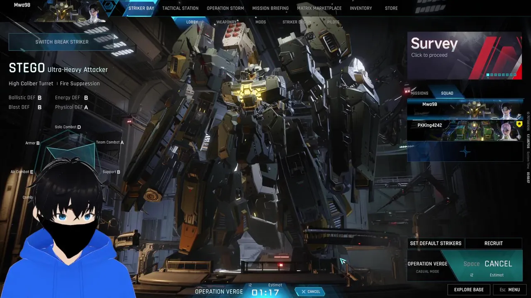Select the Squad panel tab

(447, 93)
